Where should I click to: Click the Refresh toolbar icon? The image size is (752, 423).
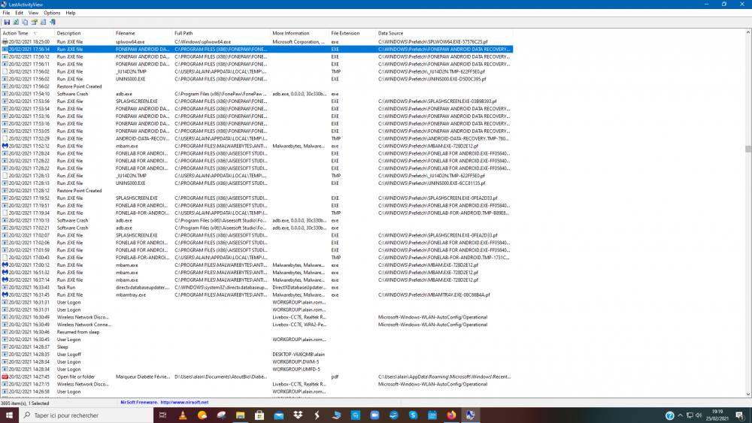(16, 22)
